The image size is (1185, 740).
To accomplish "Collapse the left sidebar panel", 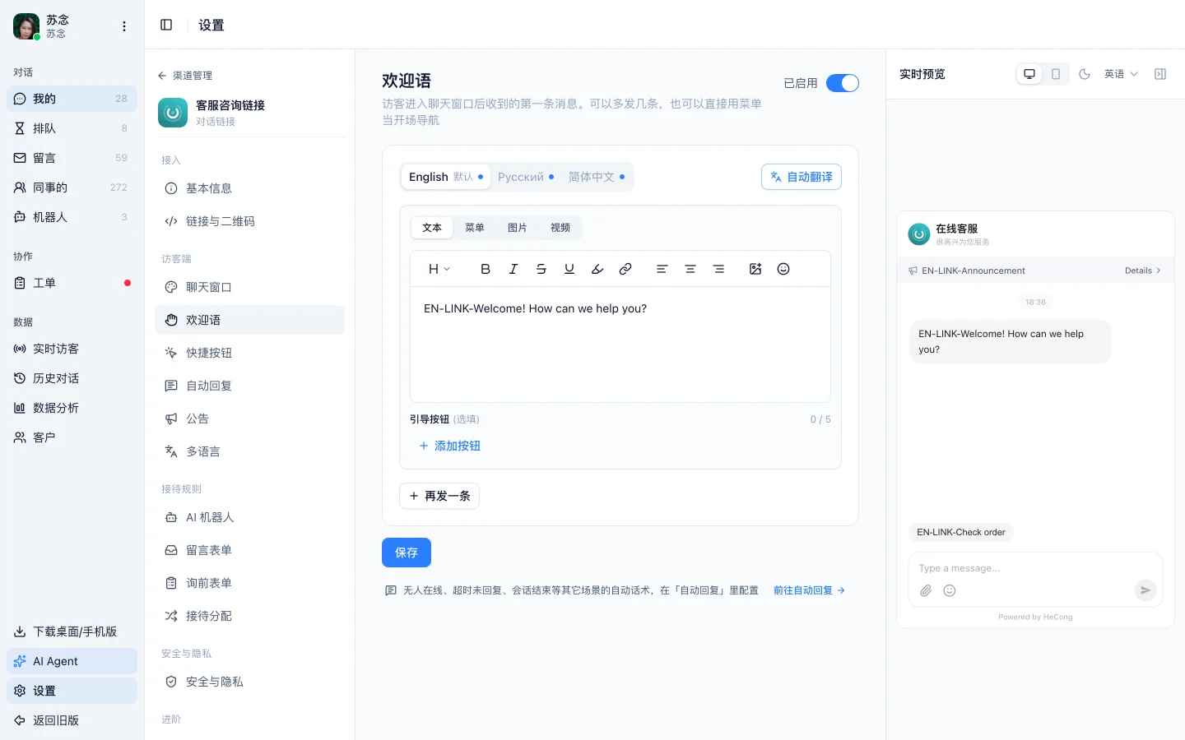I will 166,25.
